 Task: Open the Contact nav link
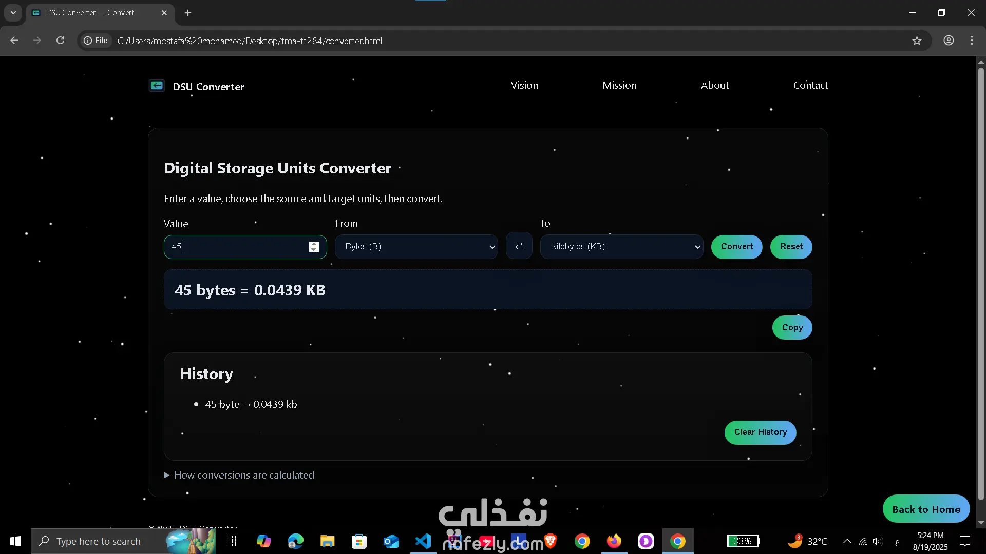(x=810, y=85)
